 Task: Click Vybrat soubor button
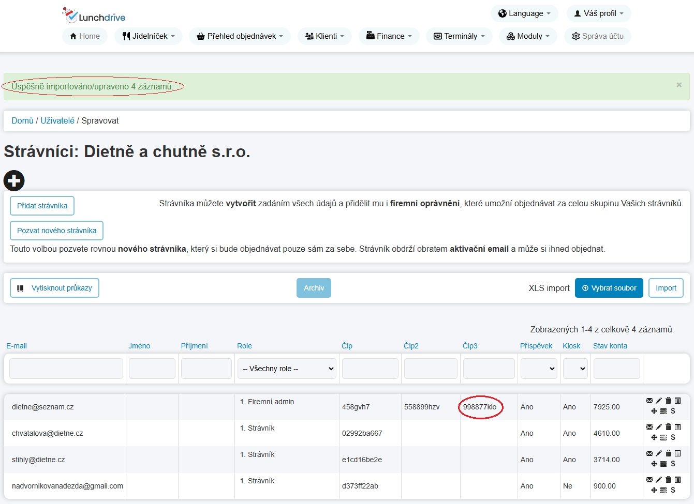(609, 288)
